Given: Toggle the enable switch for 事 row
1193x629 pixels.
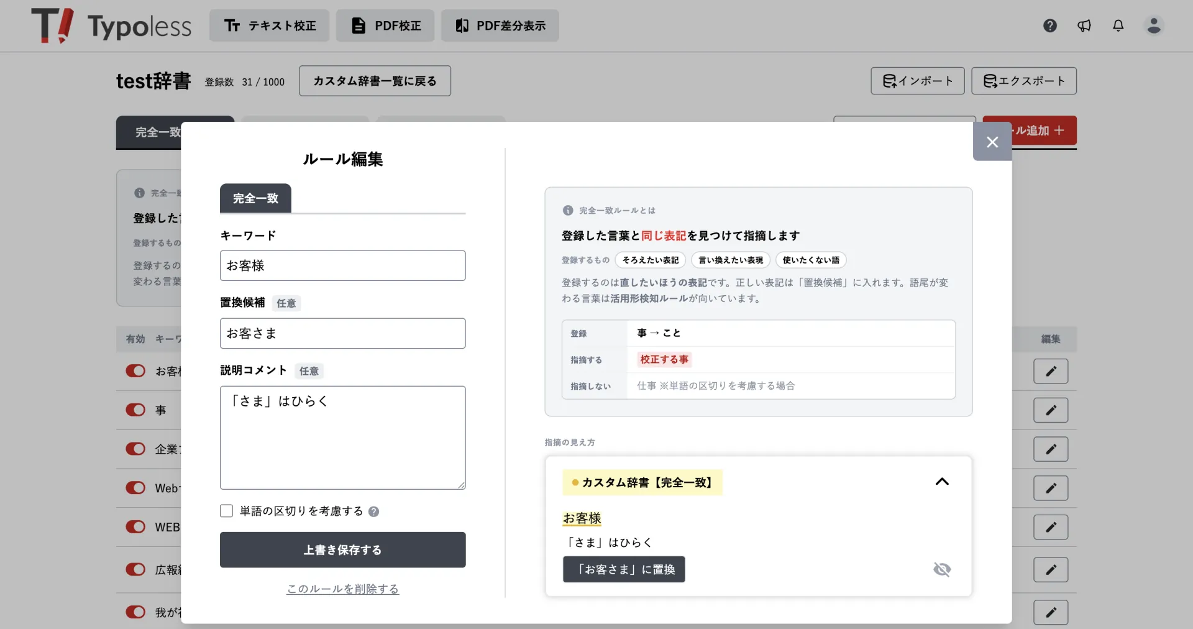Looking at the screenshot, I should coord(135,410).
